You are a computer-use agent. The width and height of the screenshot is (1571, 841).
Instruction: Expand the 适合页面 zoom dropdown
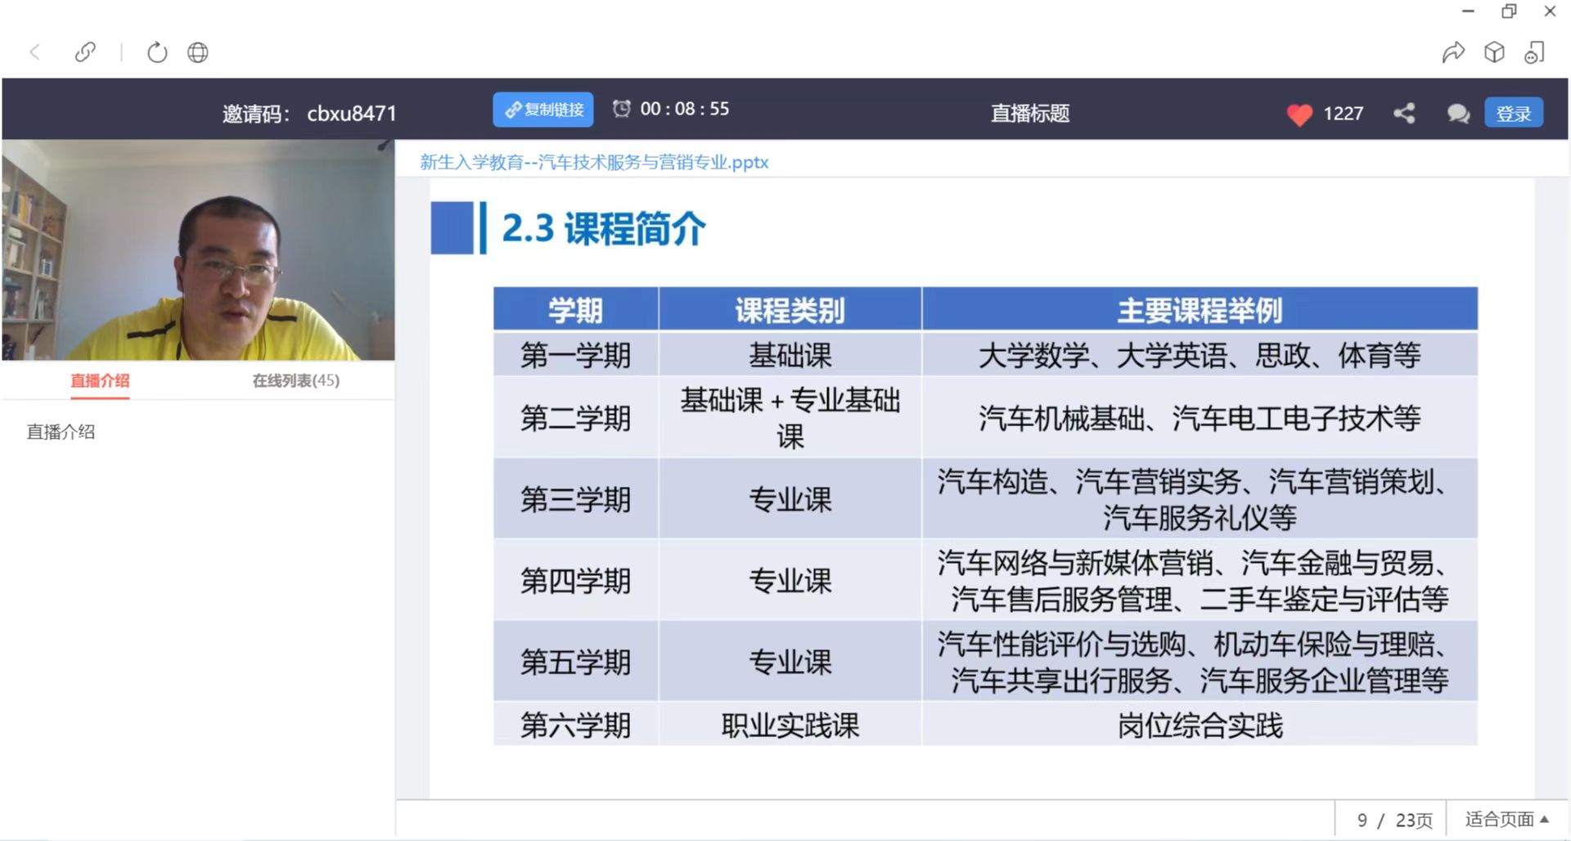point(1506,819)
